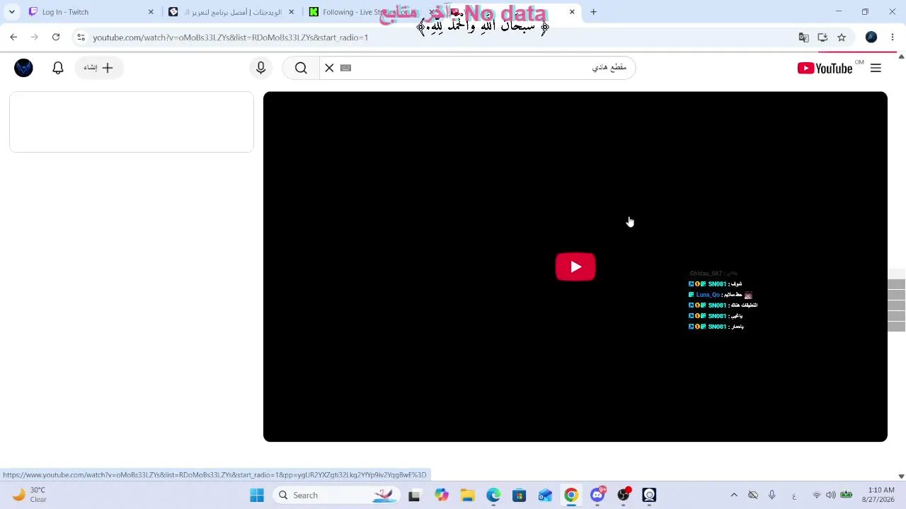The image size is (906, 509).
Task: Reload the current page
Action: 56,37
